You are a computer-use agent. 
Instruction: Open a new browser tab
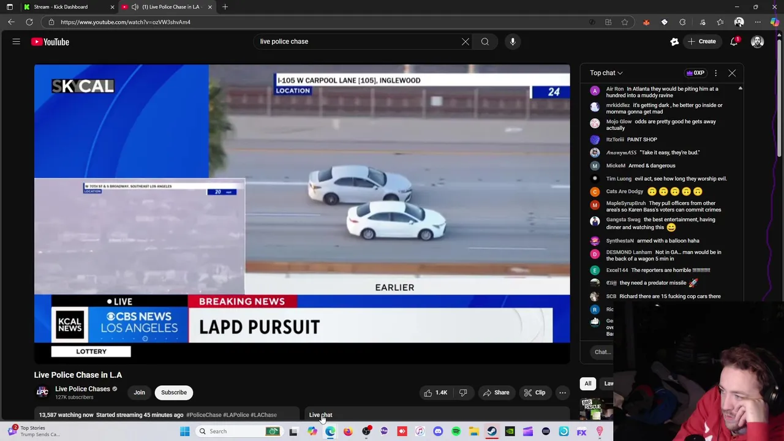(225, 7)
